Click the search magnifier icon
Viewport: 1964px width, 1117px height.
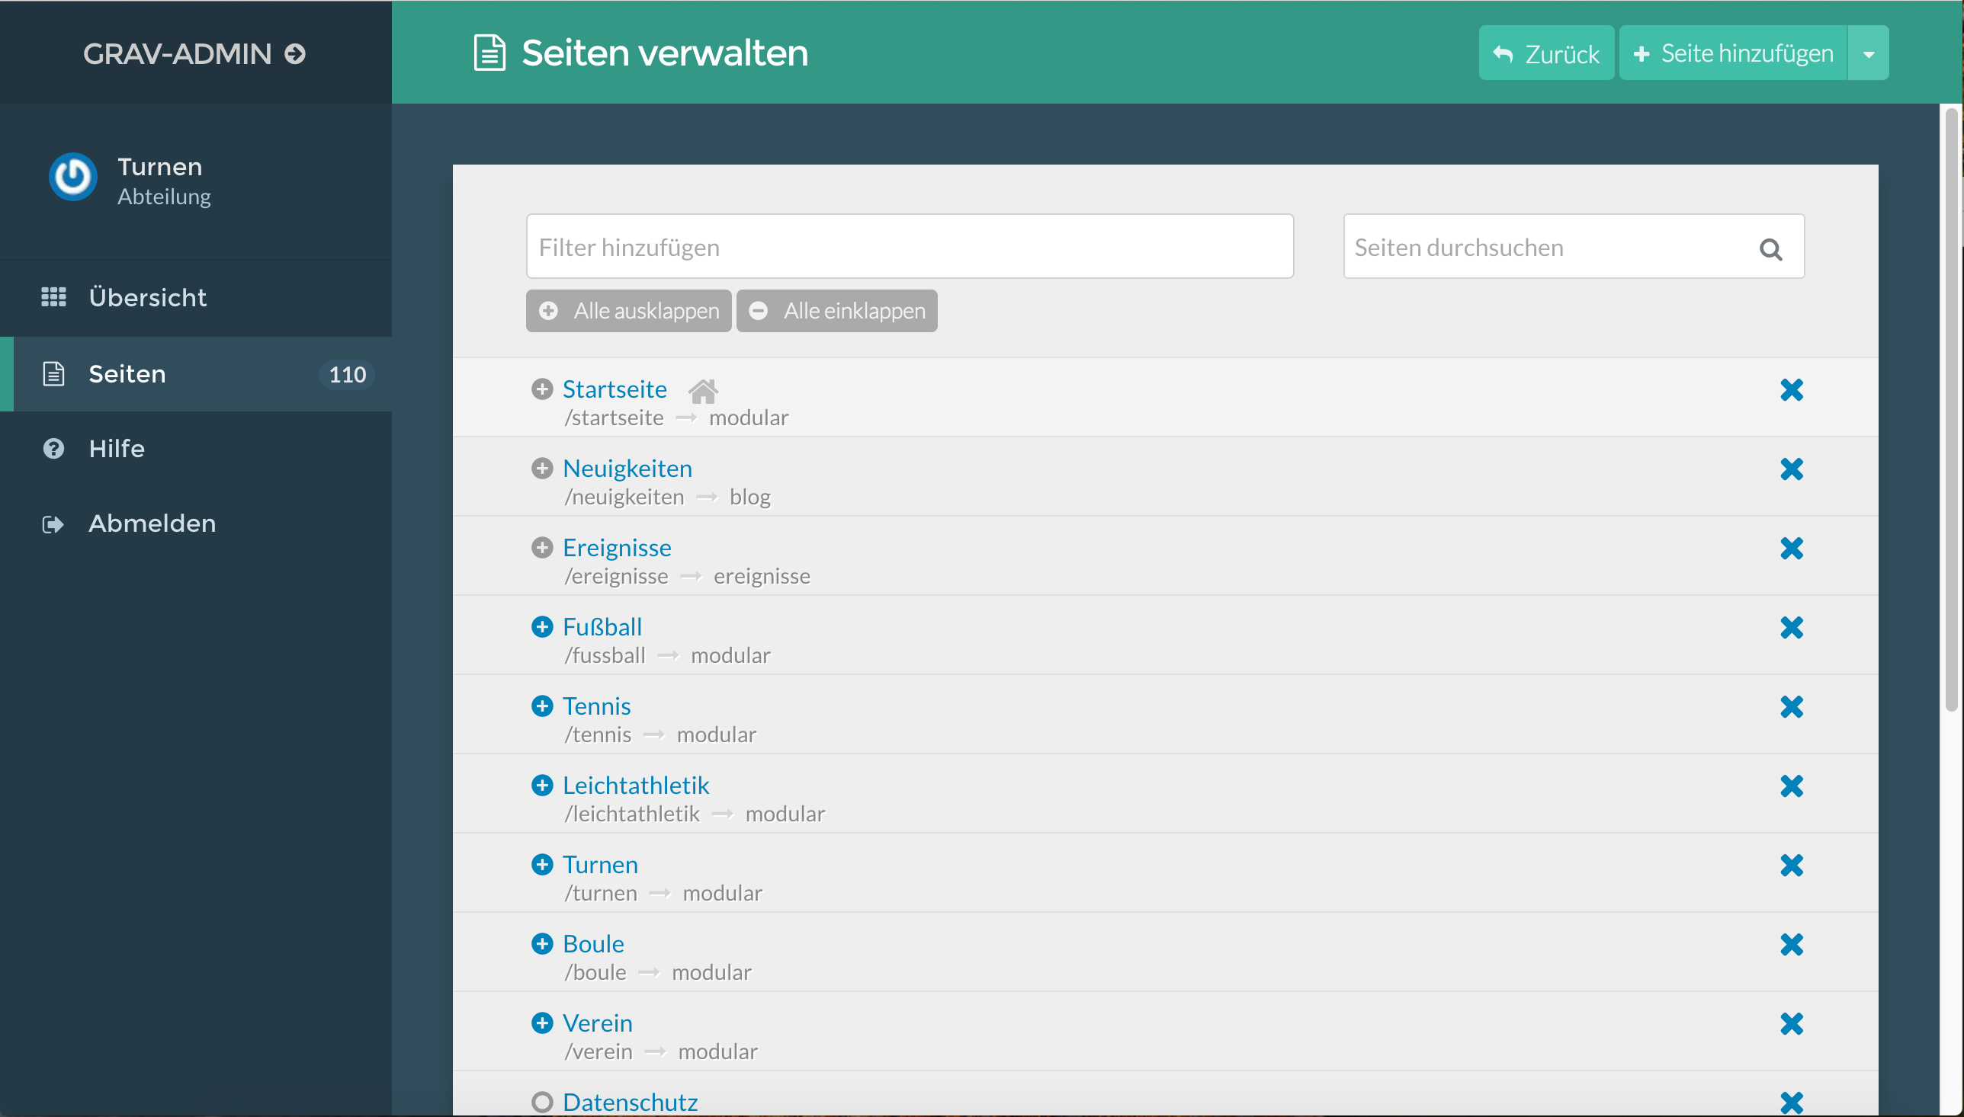point(1770,248)
